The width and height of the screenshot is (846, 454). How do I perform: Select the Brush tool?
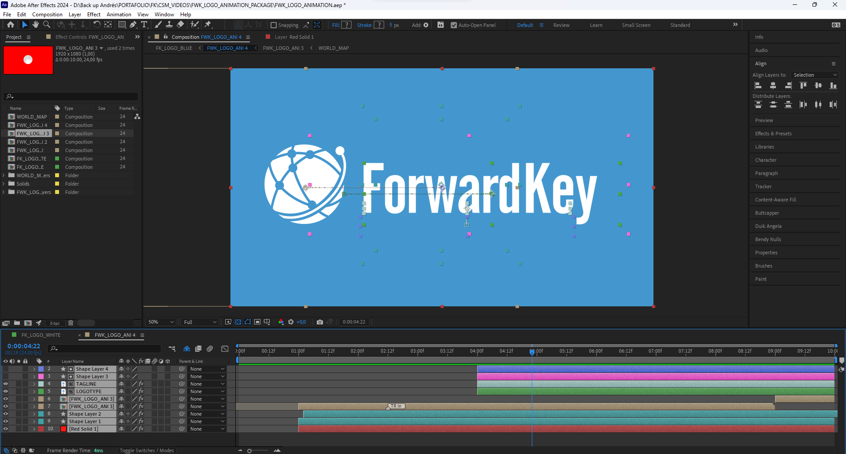click(158, 25)
